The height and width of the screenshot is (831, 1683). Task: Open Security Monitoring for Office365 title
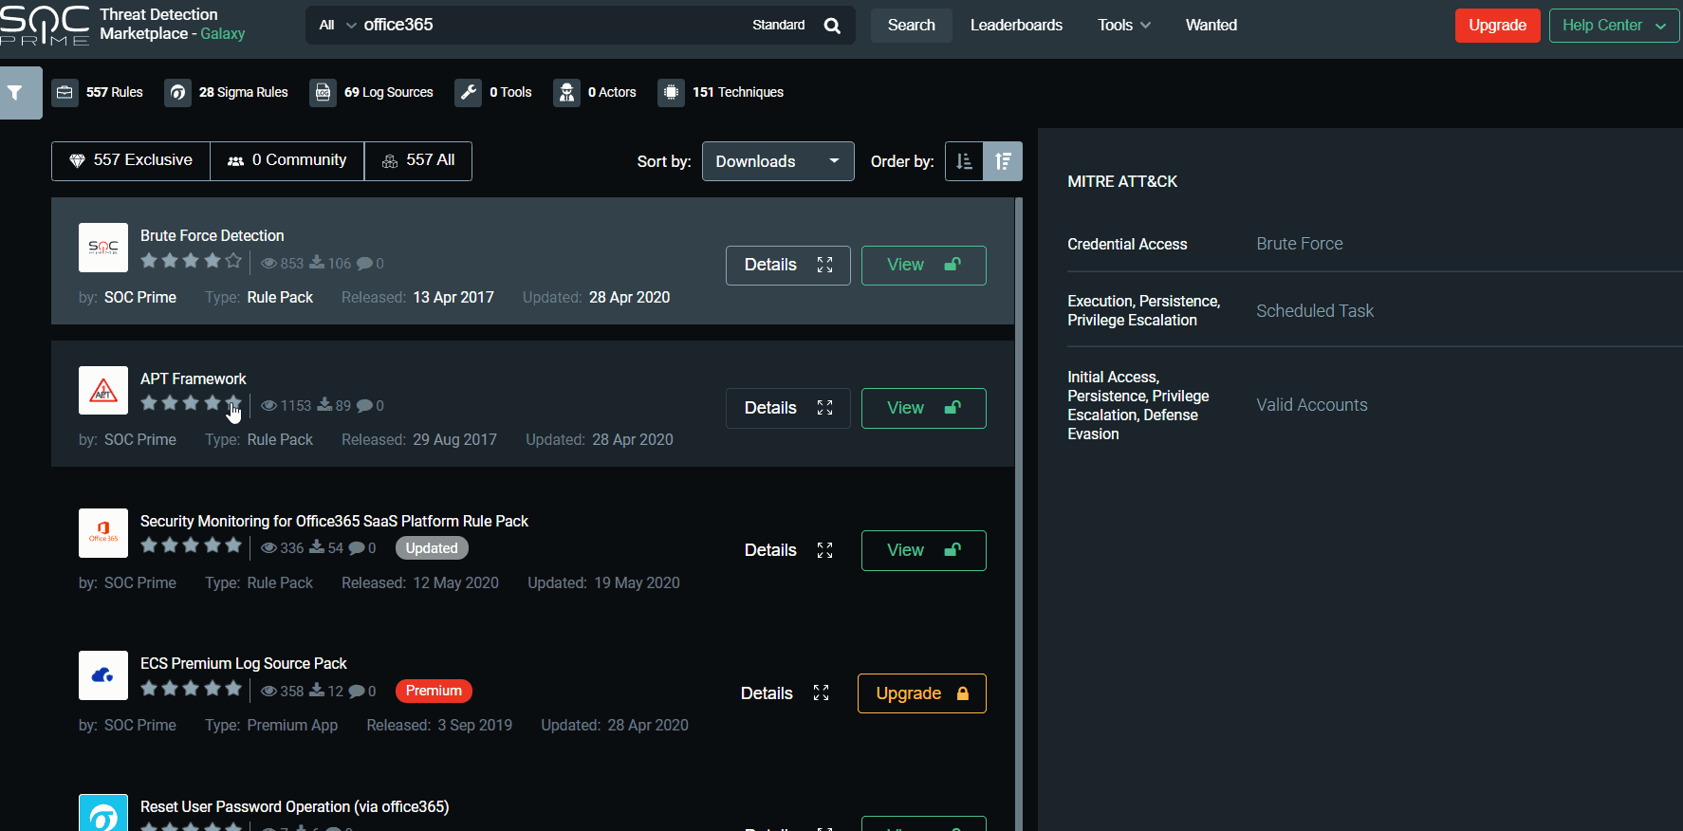pyautogui.click(x=334, y=521)
